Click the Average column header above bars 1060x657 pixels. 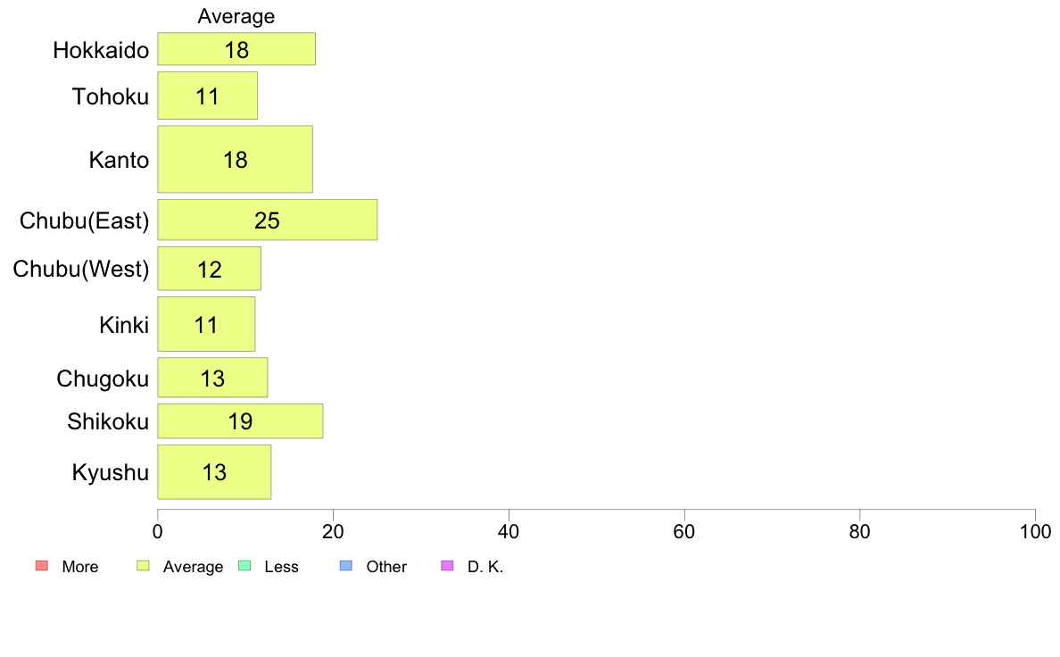pos(236,16)
